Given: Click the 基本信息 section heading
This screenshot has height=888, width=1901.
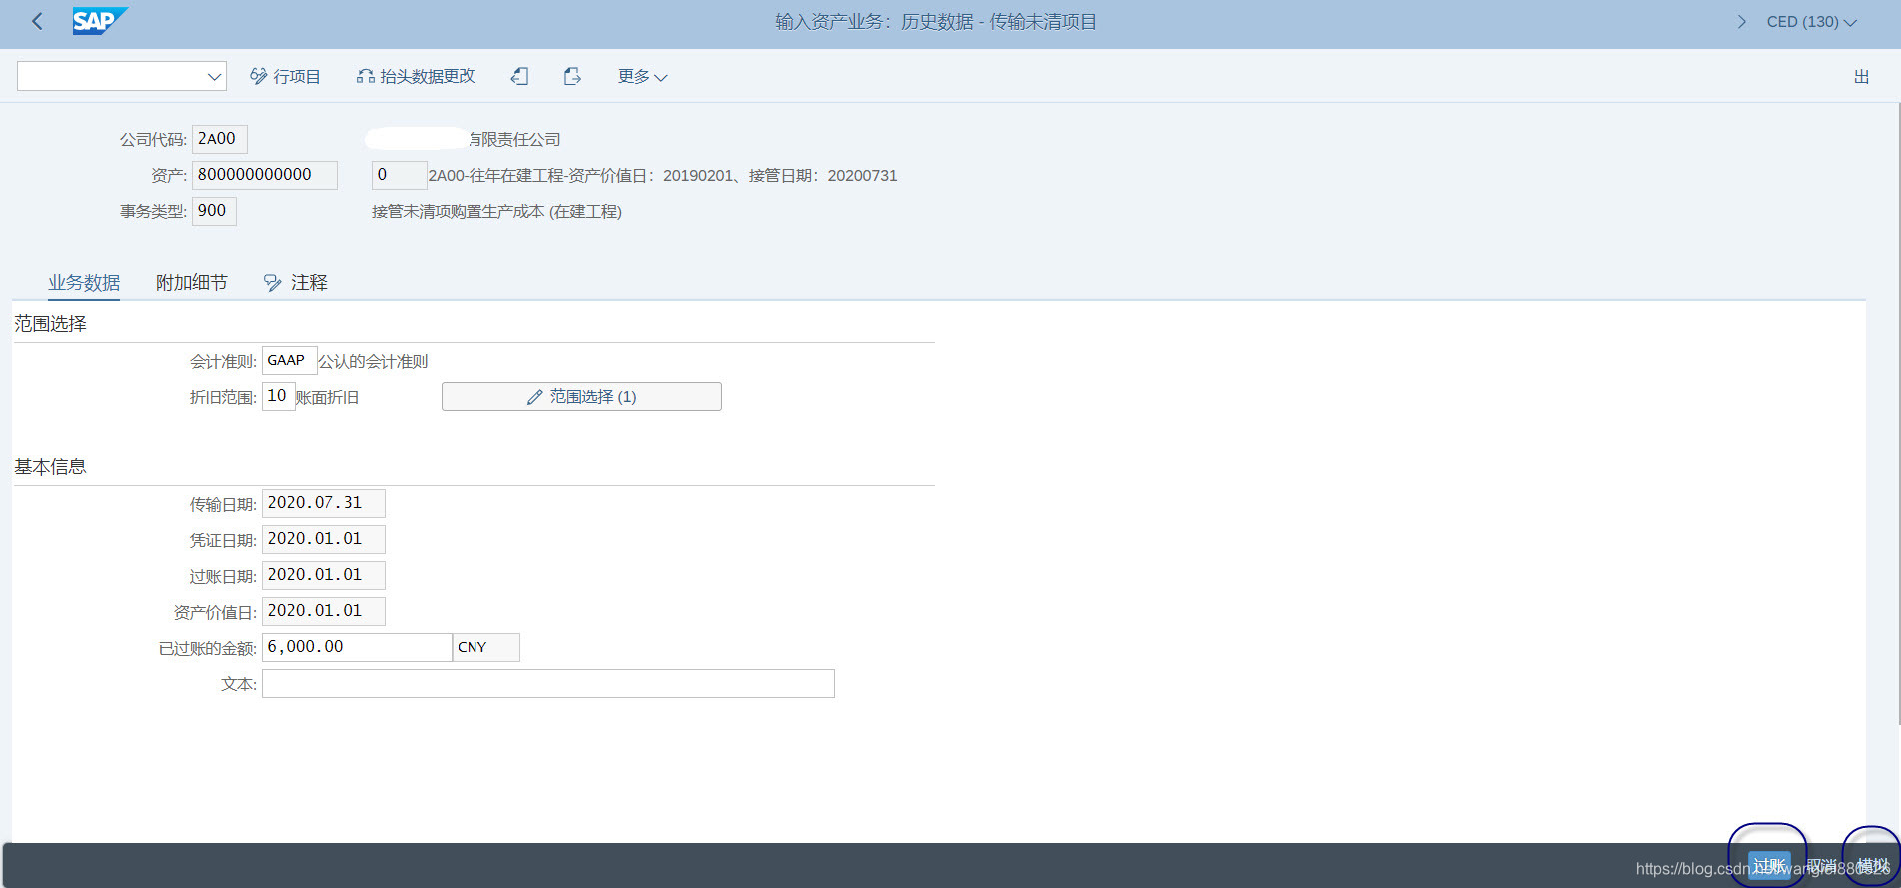Looking at the screenshot, I should (50, 467).
